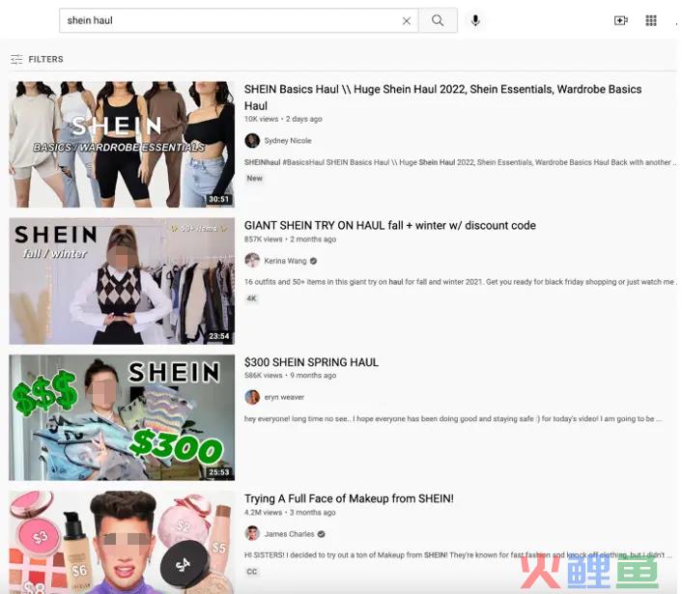Open title '$300 SHEIN SPRING HAUL'
This screenshot has width=682, height=594.
pyautogui.click(x=311, y=362)
